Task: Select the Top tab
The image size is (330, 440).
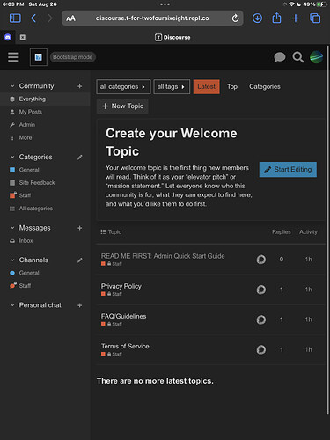Action: (x=232, y=87)
